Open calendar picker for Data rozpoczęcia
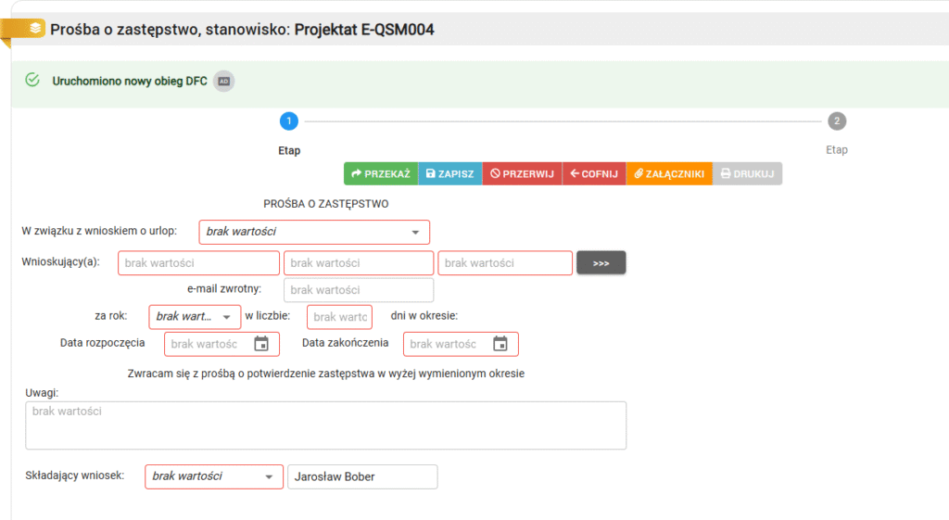This screenshot has height=520, width=949. (x=261, y=344)
